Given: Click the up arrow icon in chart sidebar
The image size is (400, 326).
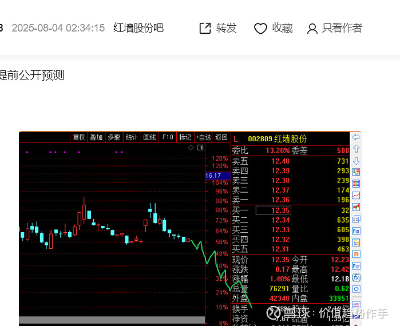Looking at the screenshot, I should coord(356,149).
